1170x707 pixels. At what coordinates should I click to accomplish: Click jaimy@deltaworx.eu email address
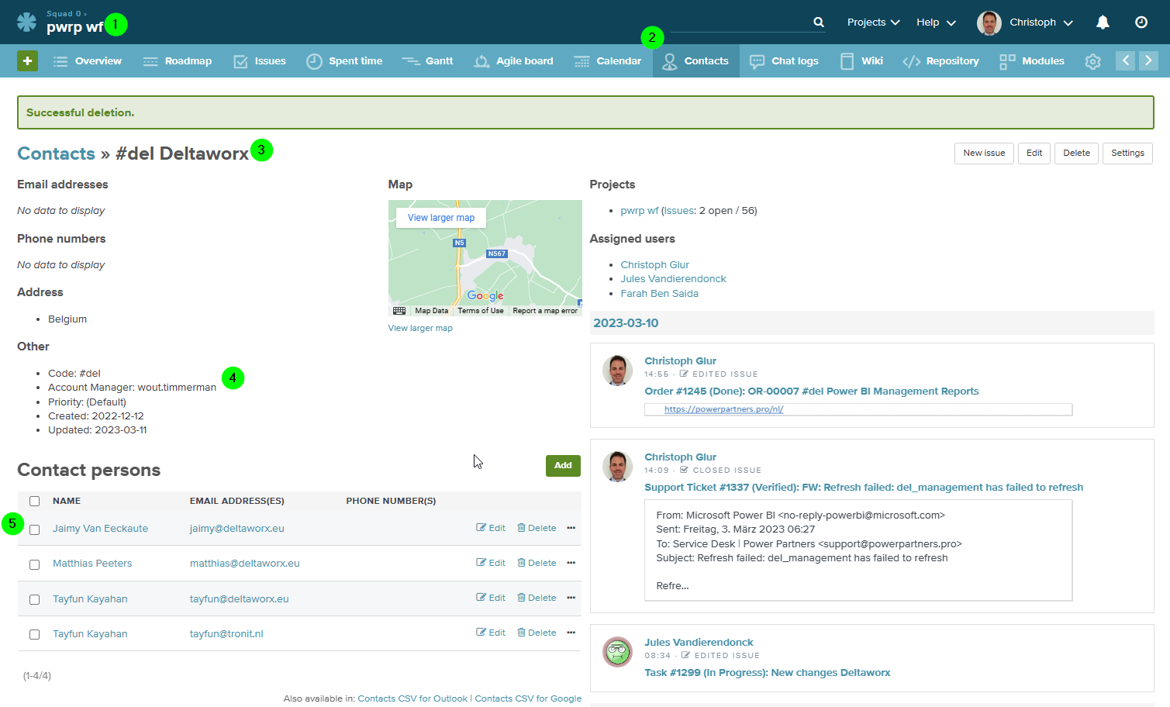coord(236,529)
